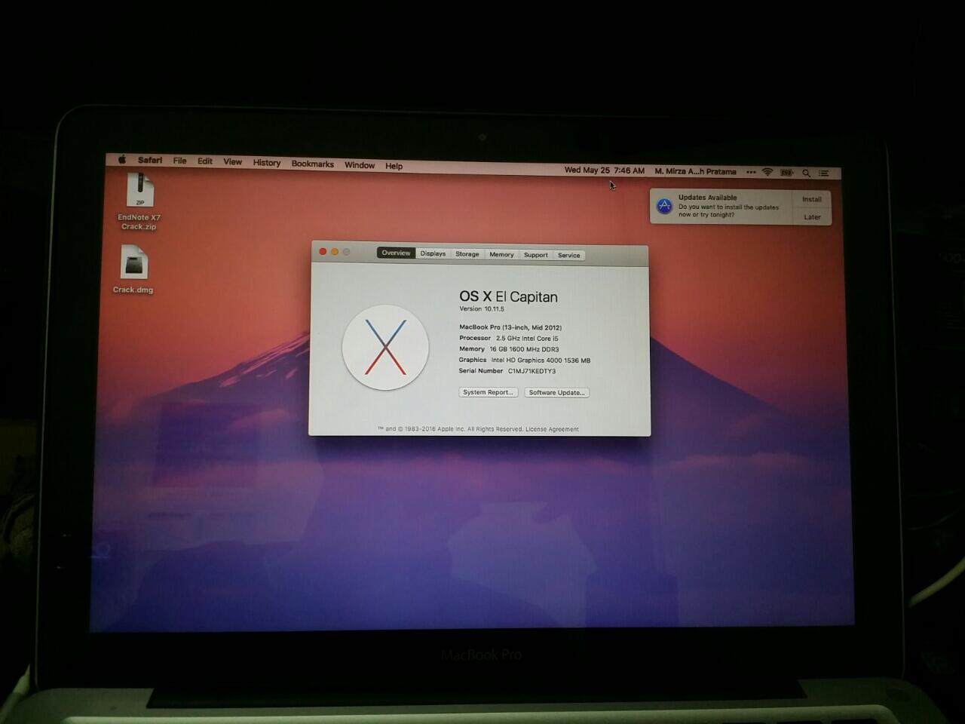Open Spotlight search
The height and width of the screenshot is (724, 965).
(806, 173)
